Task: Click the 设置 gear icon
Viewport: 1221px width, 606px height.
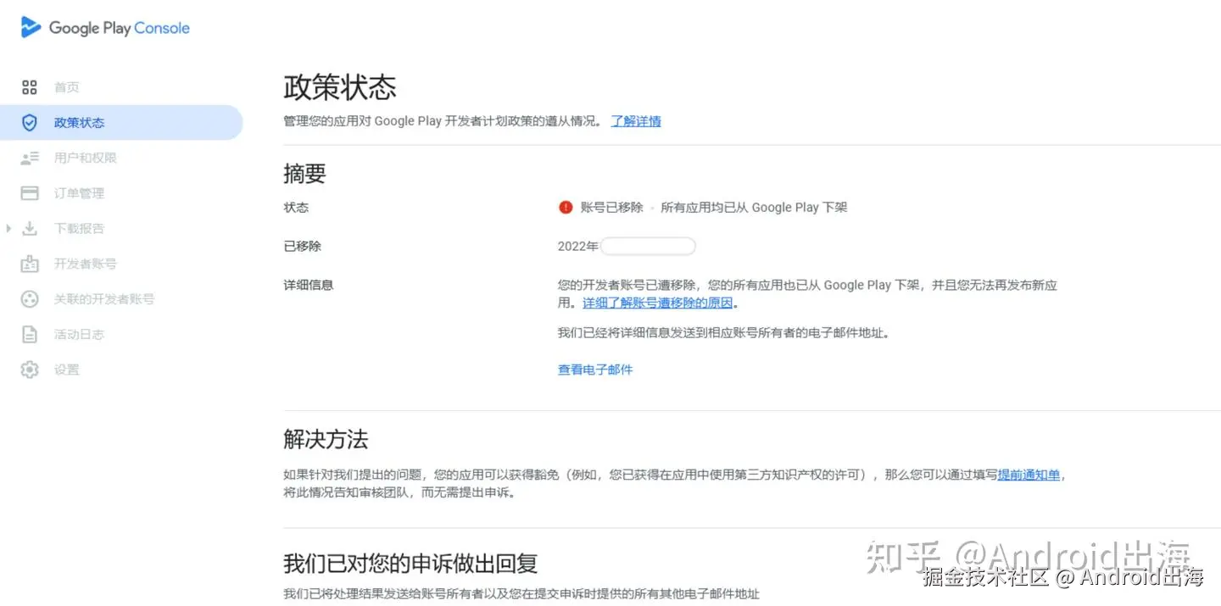Action: point(30,370)
